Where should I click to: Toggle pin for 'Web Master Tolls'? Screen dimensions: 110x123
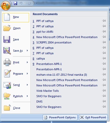click(104, 91)
